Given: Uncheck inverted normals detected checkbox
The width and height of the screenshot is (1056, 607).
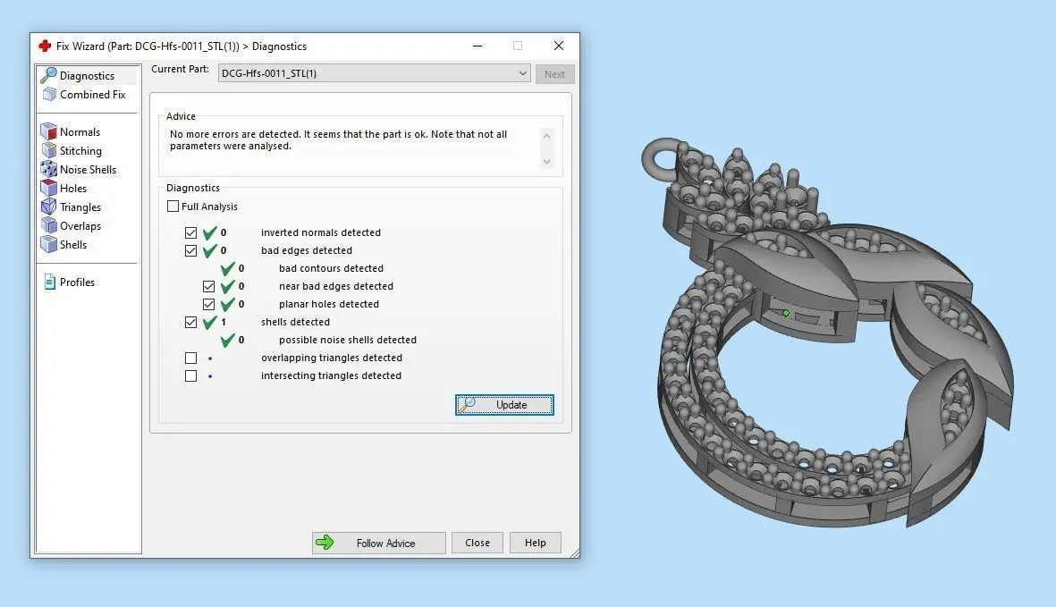Looking at the screenshot, I should pyautogui.click(x=190, y=232).
